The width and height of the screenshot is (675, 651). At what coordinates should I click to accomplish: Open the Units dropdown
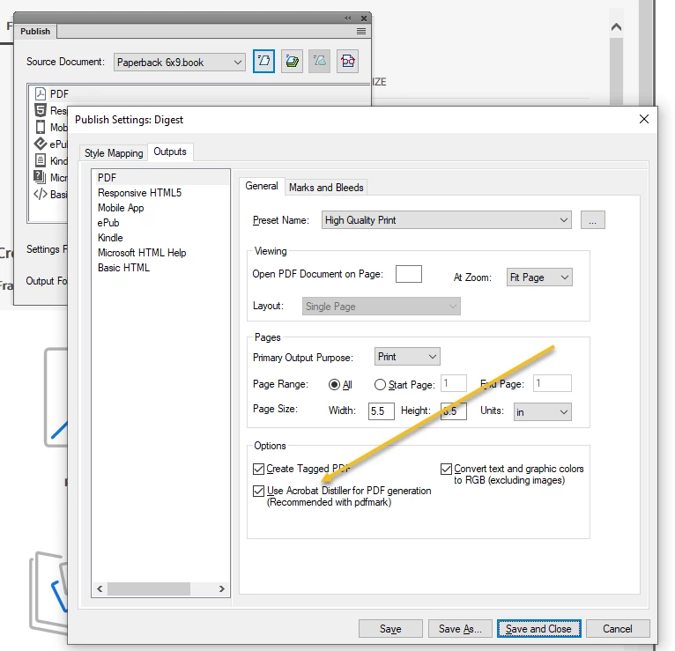coord(543,411)
